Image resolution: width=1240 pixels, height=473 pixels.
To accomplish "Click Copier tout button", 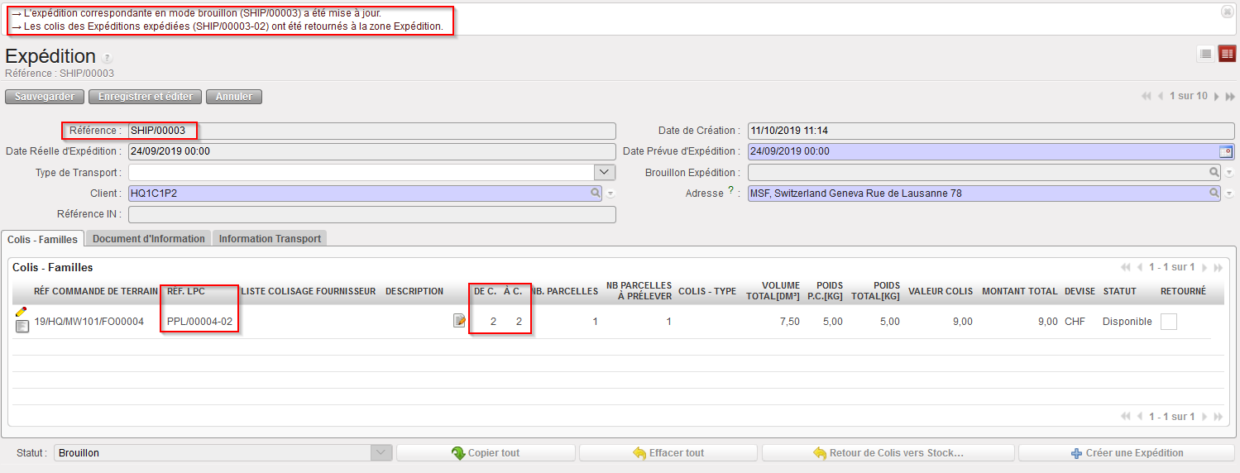I will [486, 453].
